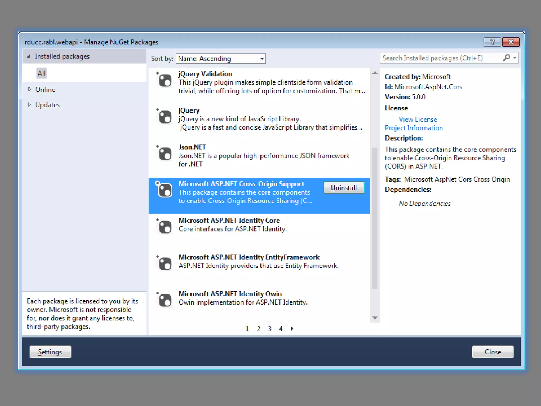
Task: Collapse the Installed packages section
Action: [29, 56]
